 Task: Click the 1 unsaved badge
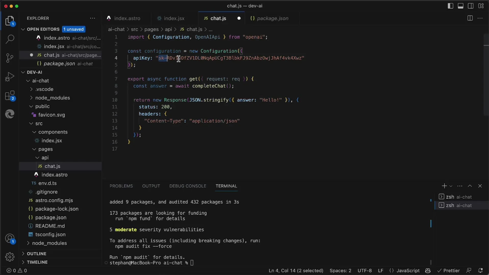coord(73,29)
